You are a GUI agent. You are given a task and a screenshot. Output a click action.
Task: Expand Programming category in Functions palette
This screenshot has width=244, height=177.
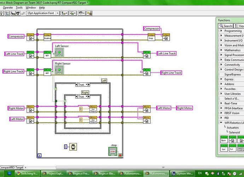click(x=221, y=31)
